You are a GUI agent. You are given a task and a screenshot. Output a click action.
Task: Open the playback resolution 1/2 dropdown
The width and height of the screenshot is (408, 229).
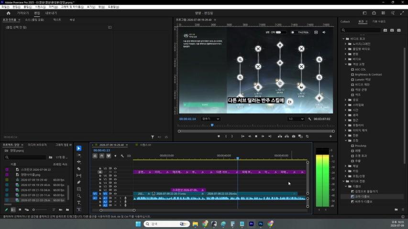[x=296, y=119]
